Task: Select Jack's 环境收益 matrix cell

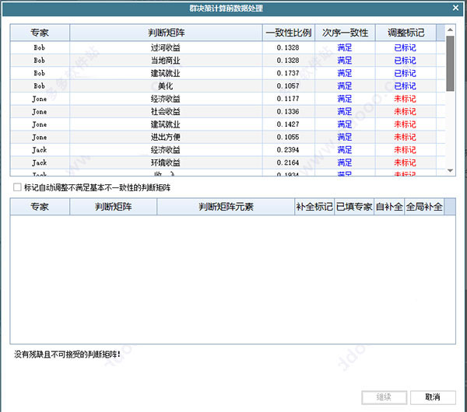Action: click(166, 162)
